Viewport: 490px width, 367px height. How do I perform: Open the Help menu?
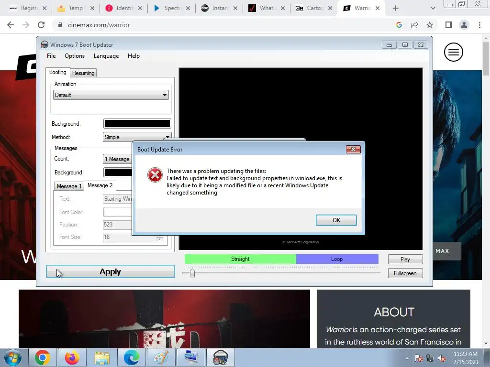(134, 56)
